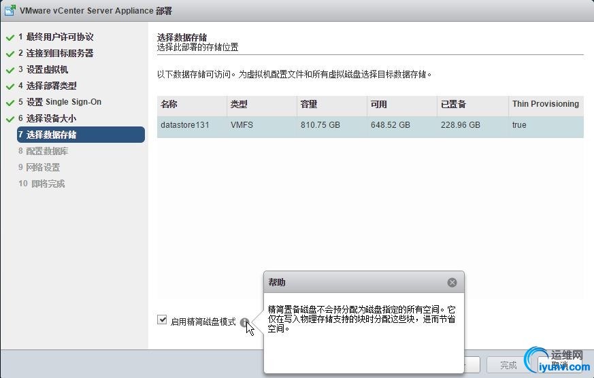The height and width of the screenshot is (378, 594).
Task: Click the checkmark beside 设置虚拟机
Action: (x=10, y=70)
